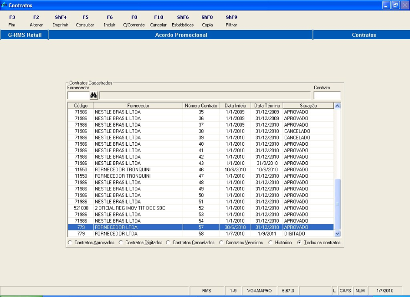Open F8 C/Corrente in the toolbar

134,21
